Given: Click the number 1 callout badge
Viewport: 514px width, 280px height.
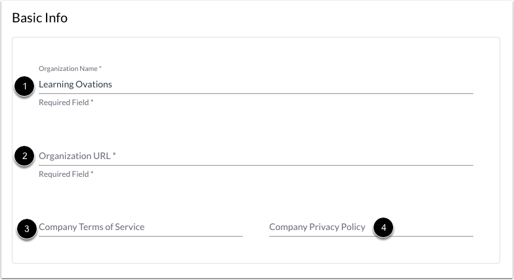Looking at the screenshot, I should (25, 86).
